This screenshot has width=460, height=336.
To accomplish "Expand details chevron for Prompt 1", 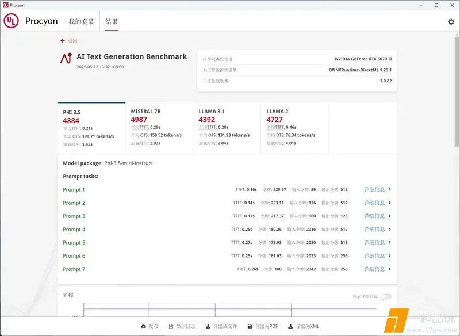I will pos(389,189).
